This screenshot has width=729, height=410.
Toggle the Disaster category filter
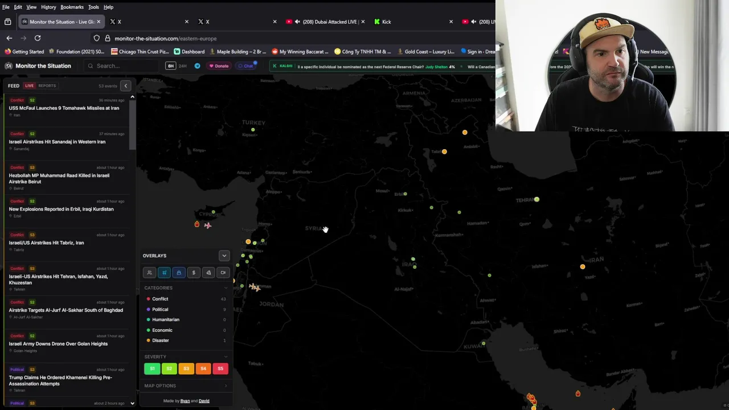tap(186, 340)
